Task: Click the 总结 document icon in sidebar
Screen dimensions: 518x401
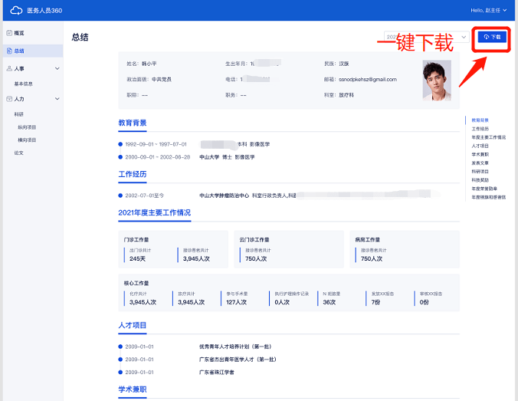Action: point(8,51)
